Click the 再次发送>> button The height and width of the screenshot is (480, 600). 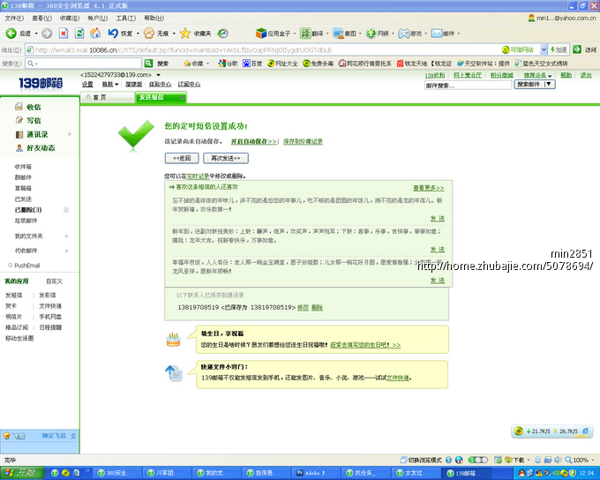pyautogui.click(x=226, y=158)
